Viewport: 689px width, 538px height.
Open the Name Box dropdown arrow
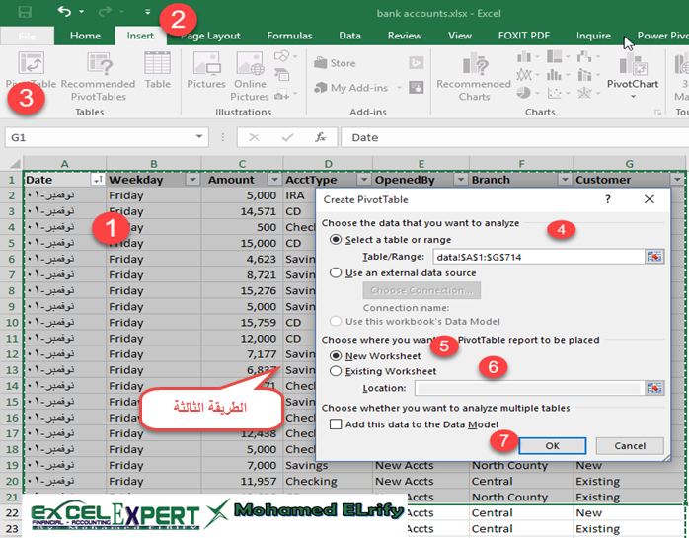pyautogui.click(x=199, y=137)
